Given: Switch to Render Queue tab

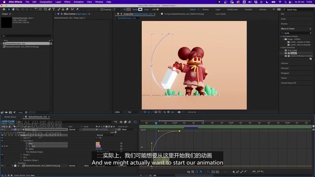Looking at the screenshot, I should (x=10, y=117).
